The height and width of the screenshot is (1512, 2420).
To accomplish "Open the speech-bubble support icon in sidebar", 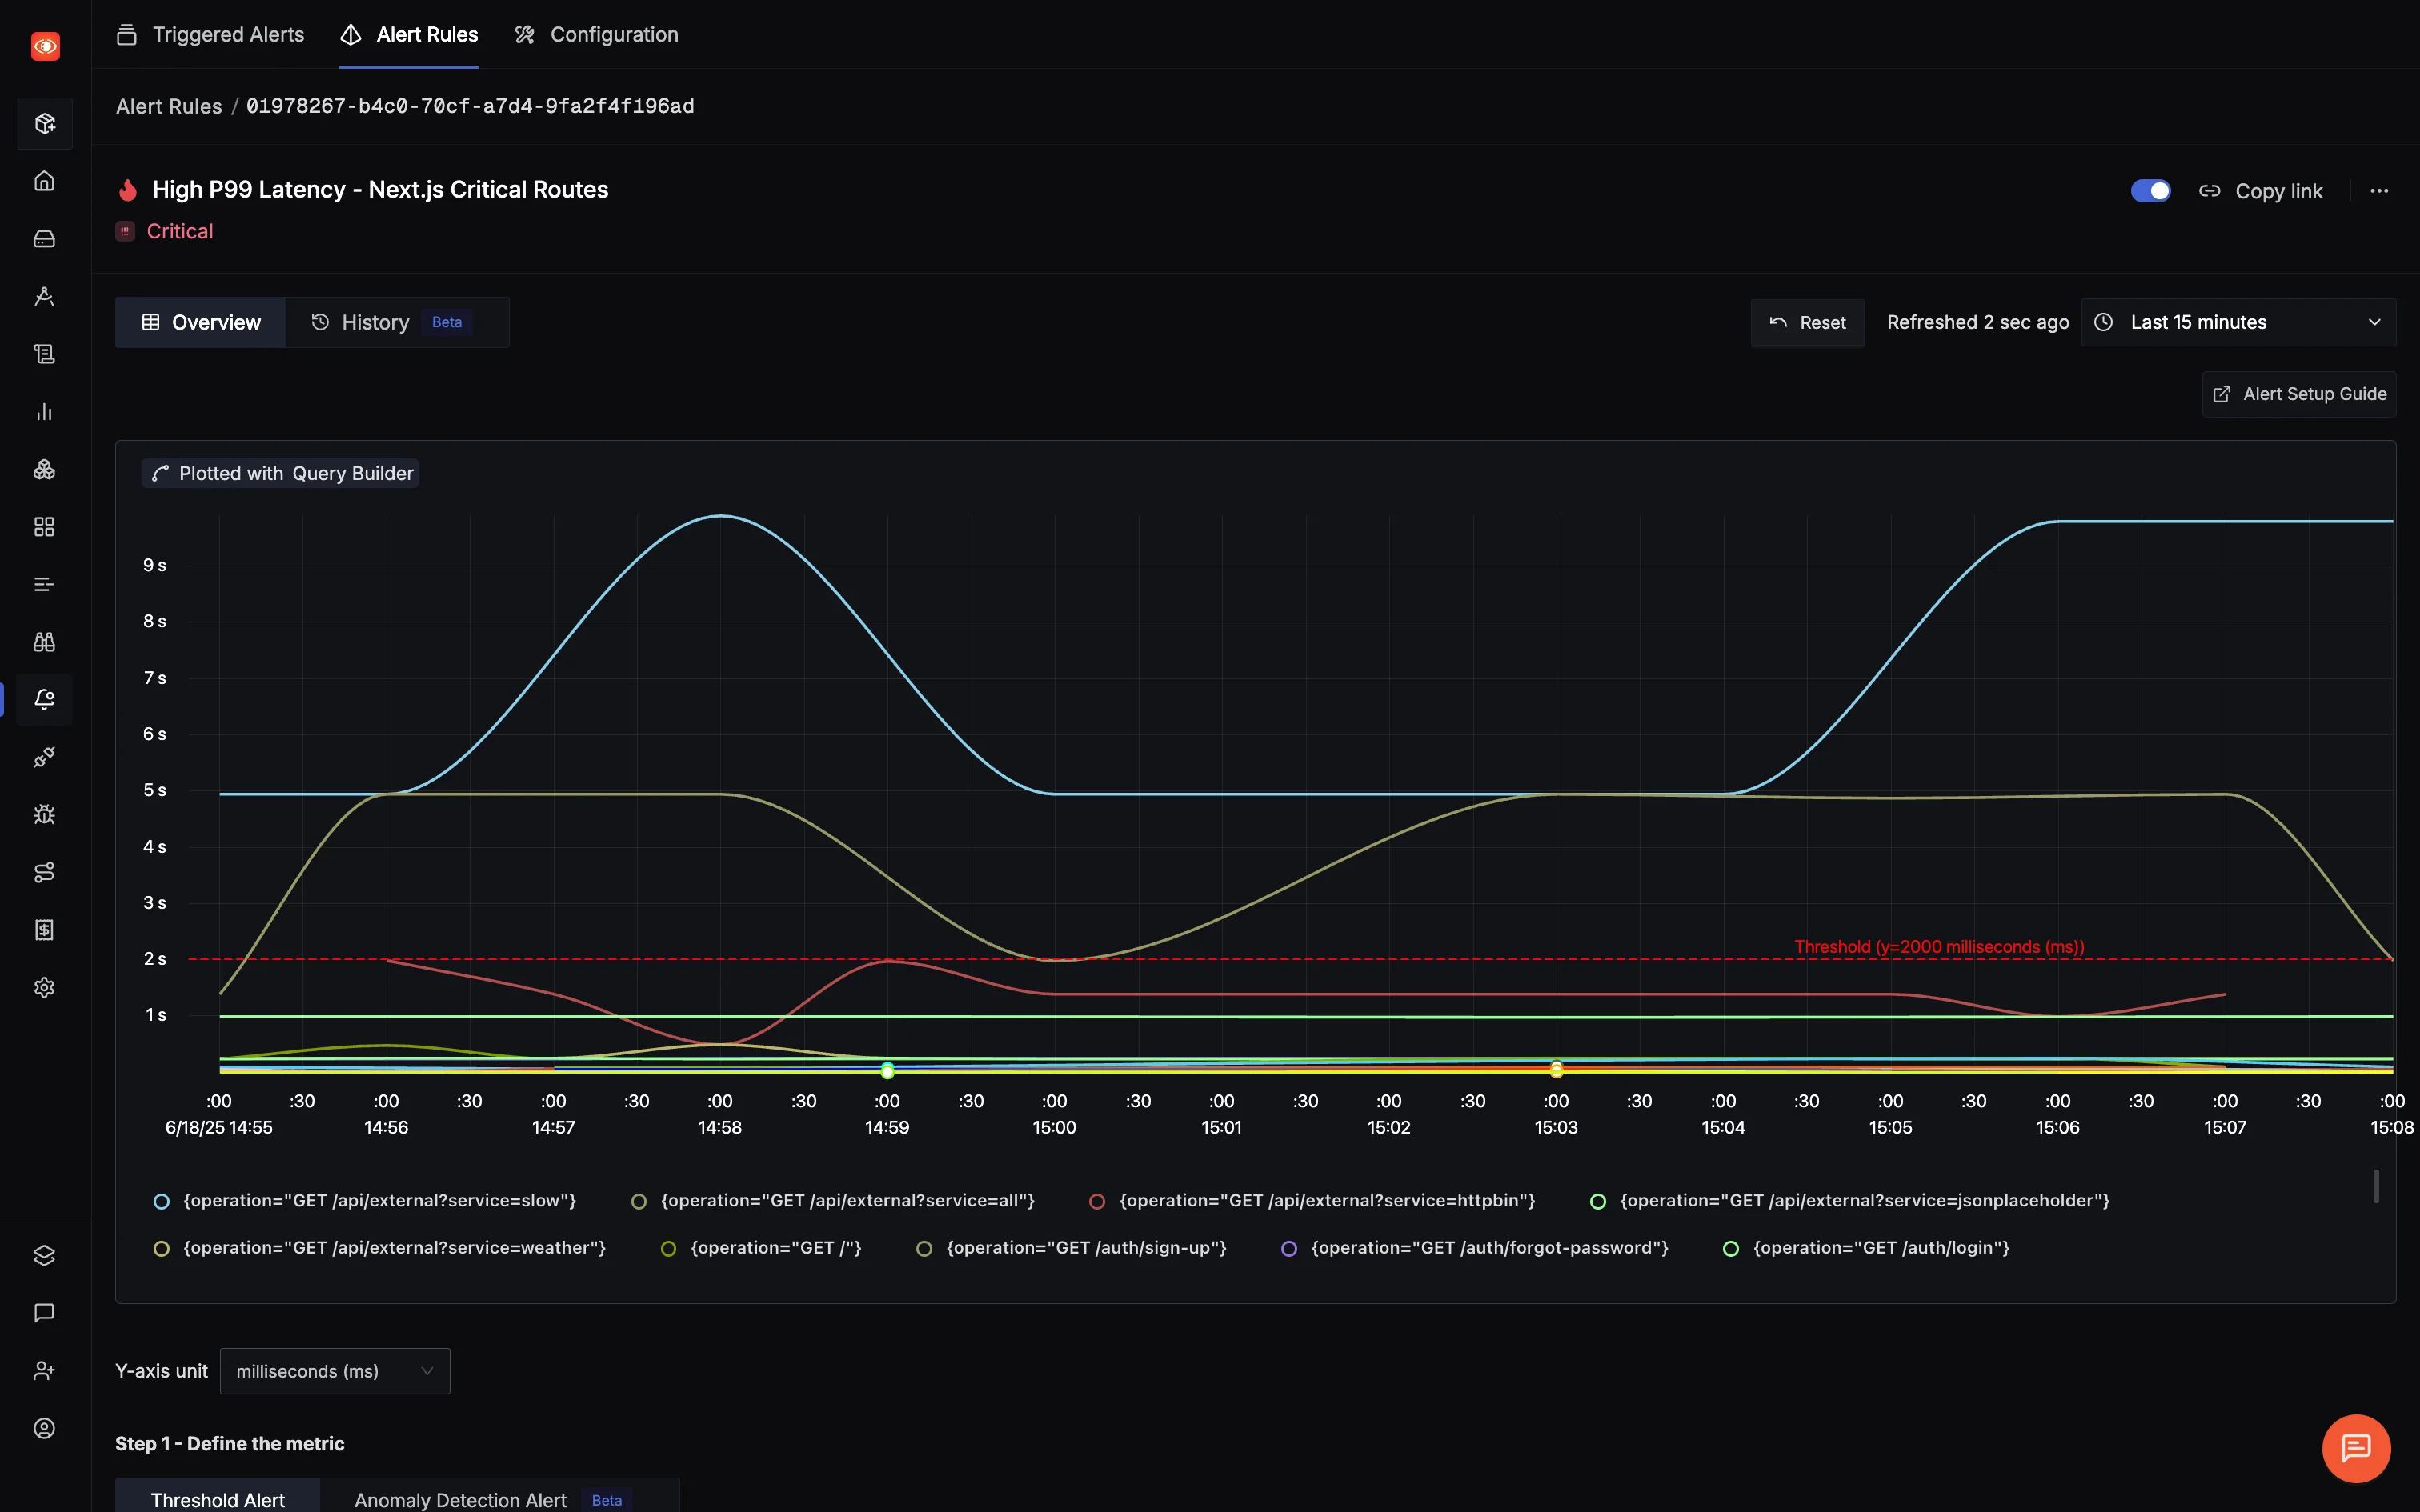I will [44, 1313].
